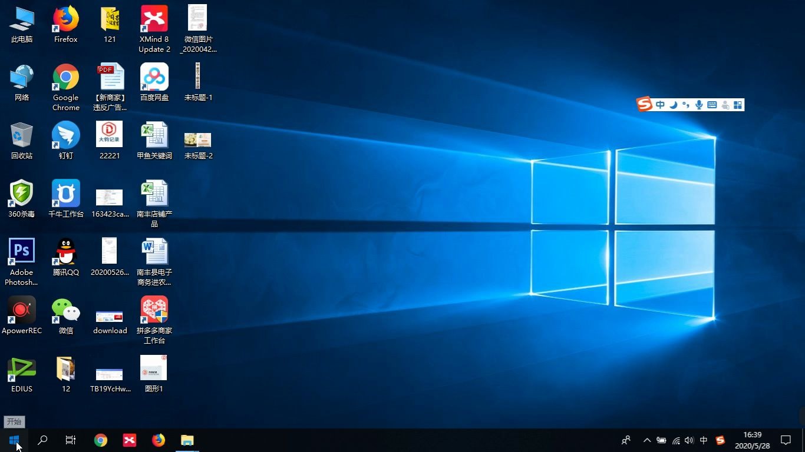Viewport: 805px width, 452px height.
Task: Select the 回收站 recycle bin icon
Action: click(x=22, y=141)
